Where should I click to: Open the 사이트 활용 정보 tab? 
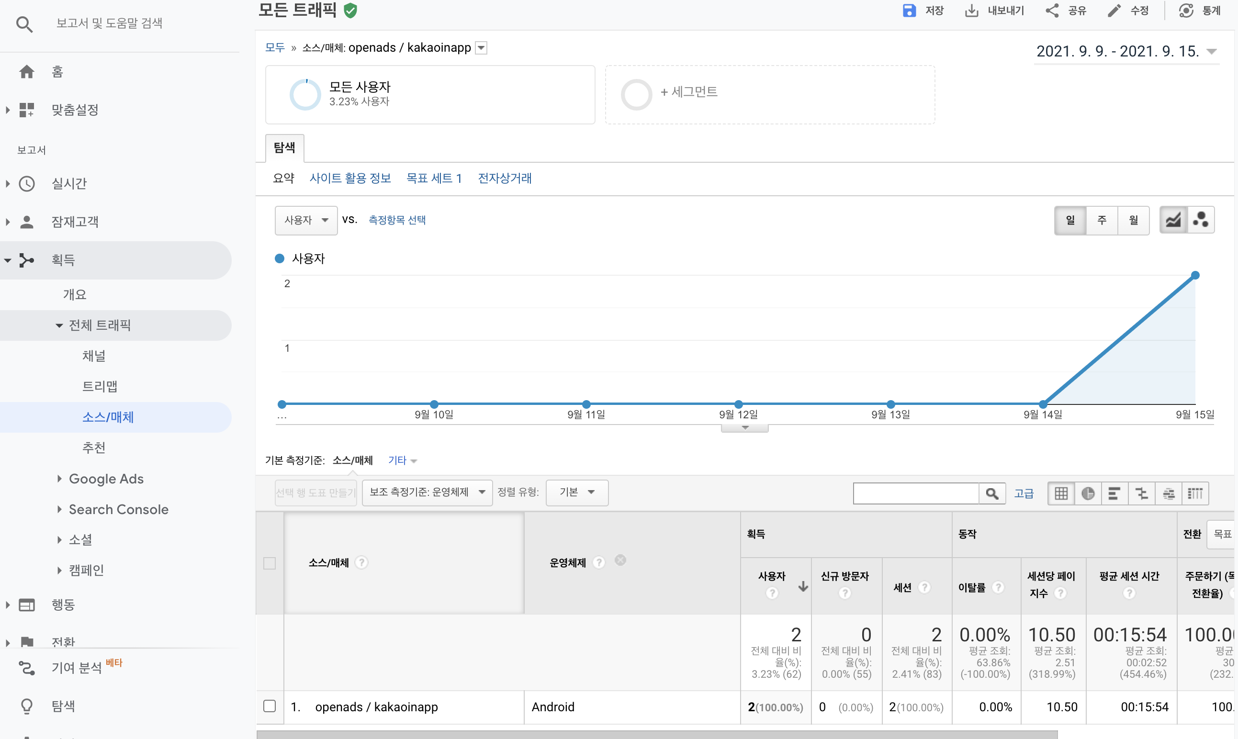tap(350, 178)
